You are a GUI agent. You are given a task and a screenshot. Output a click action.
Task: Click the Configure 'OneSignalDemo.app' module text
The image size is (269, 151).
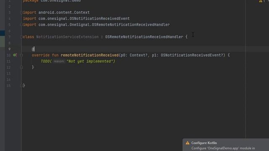tap(223, 148)
